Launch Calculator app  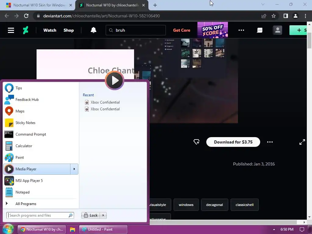pyautogui.click(x=41, y=146)
